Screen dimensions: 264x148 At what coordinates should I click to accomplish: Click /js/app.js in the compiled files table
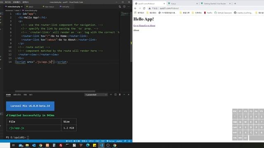coord(16,128)
